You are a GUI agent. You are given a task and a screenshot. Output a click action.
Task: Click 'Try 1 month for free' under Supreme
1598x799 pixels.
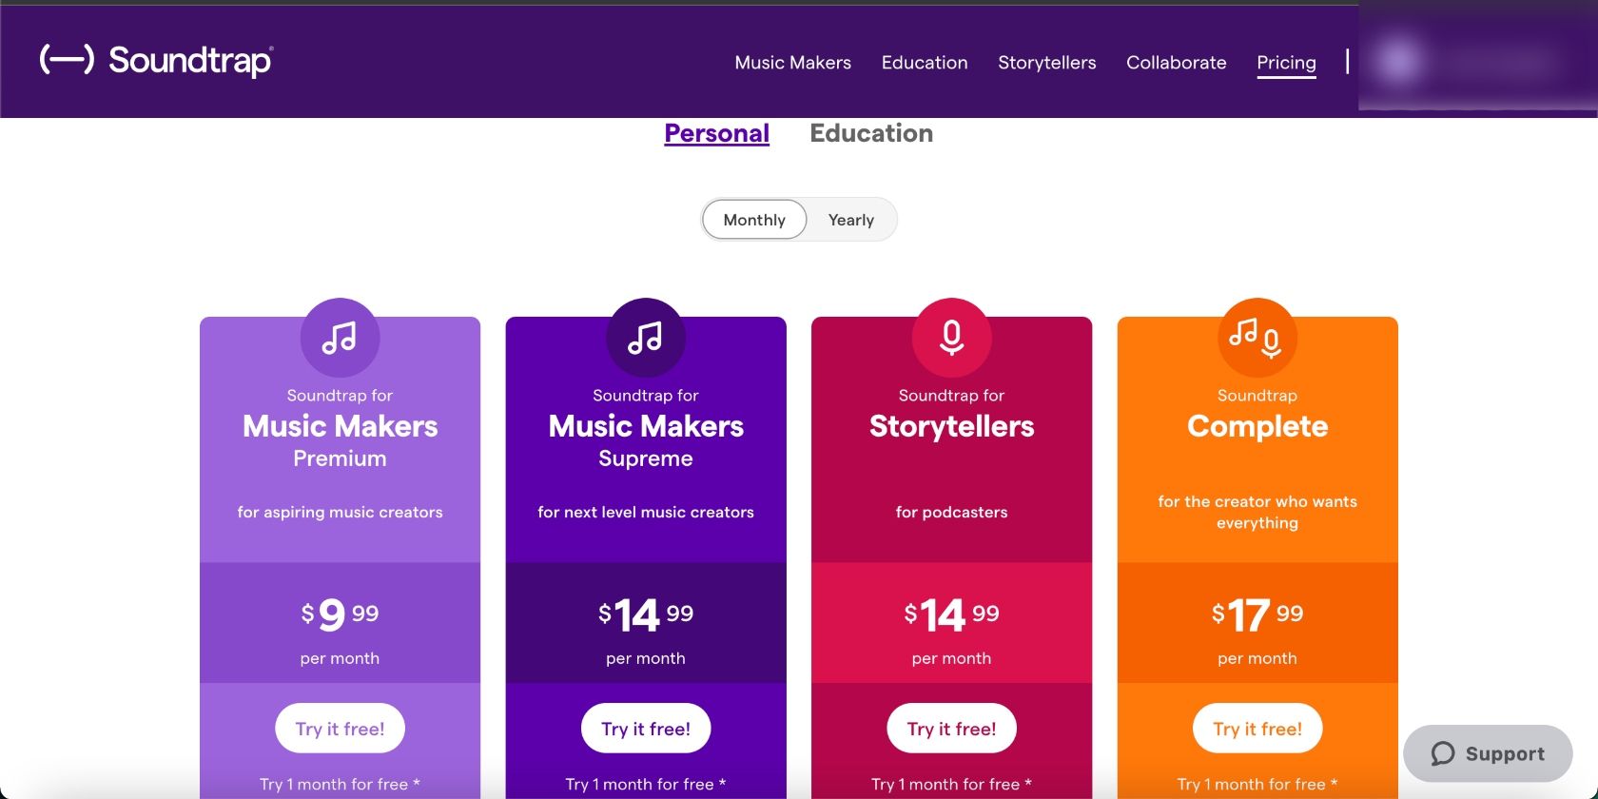pyautogui.click(x=646, y=785)
